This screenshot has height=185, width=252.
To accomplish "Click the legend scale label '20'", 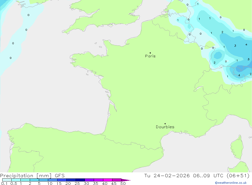I will coord(68,183).
